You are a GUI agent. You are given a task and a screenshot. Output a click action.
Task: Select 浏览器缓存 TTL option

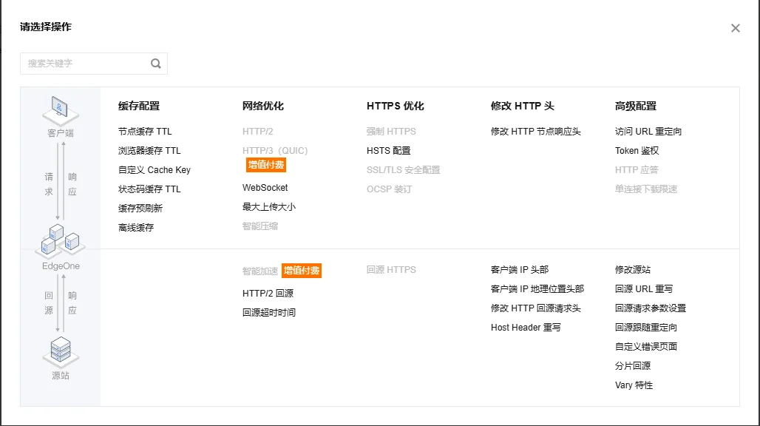coord(149,151)
